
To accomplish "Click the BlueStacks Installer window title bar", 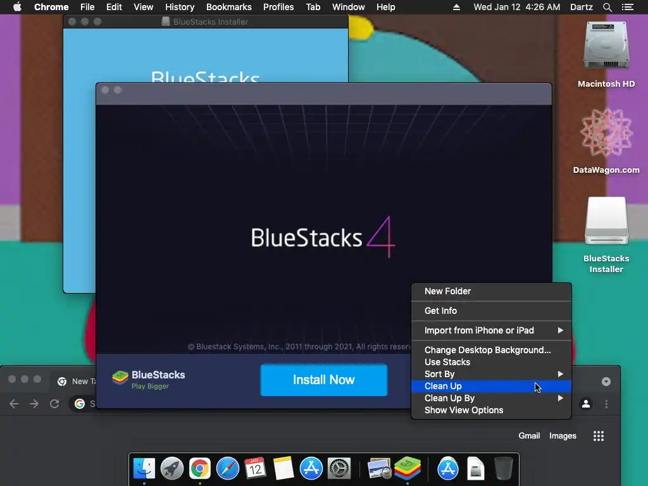I will [x=206, y=22].
